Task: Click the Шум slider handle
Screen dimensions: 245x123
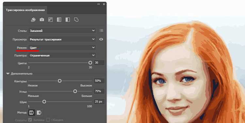Action: pos(44,102)
